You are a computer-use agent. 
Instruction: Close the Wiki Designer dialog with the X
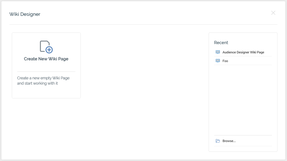tap(273, 13)
